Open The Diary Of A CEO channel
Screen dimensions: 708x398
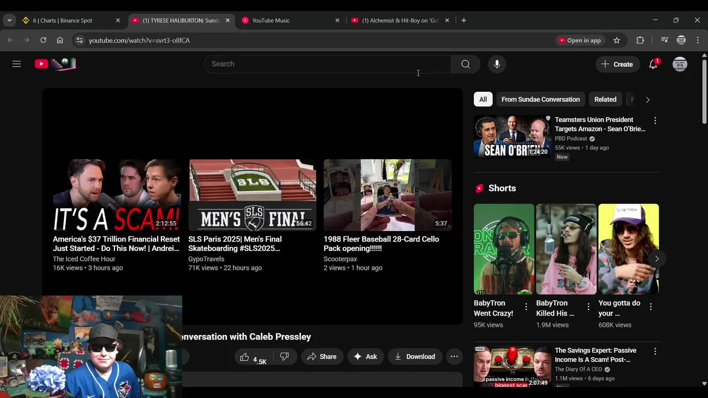click(x=579, y=369)
